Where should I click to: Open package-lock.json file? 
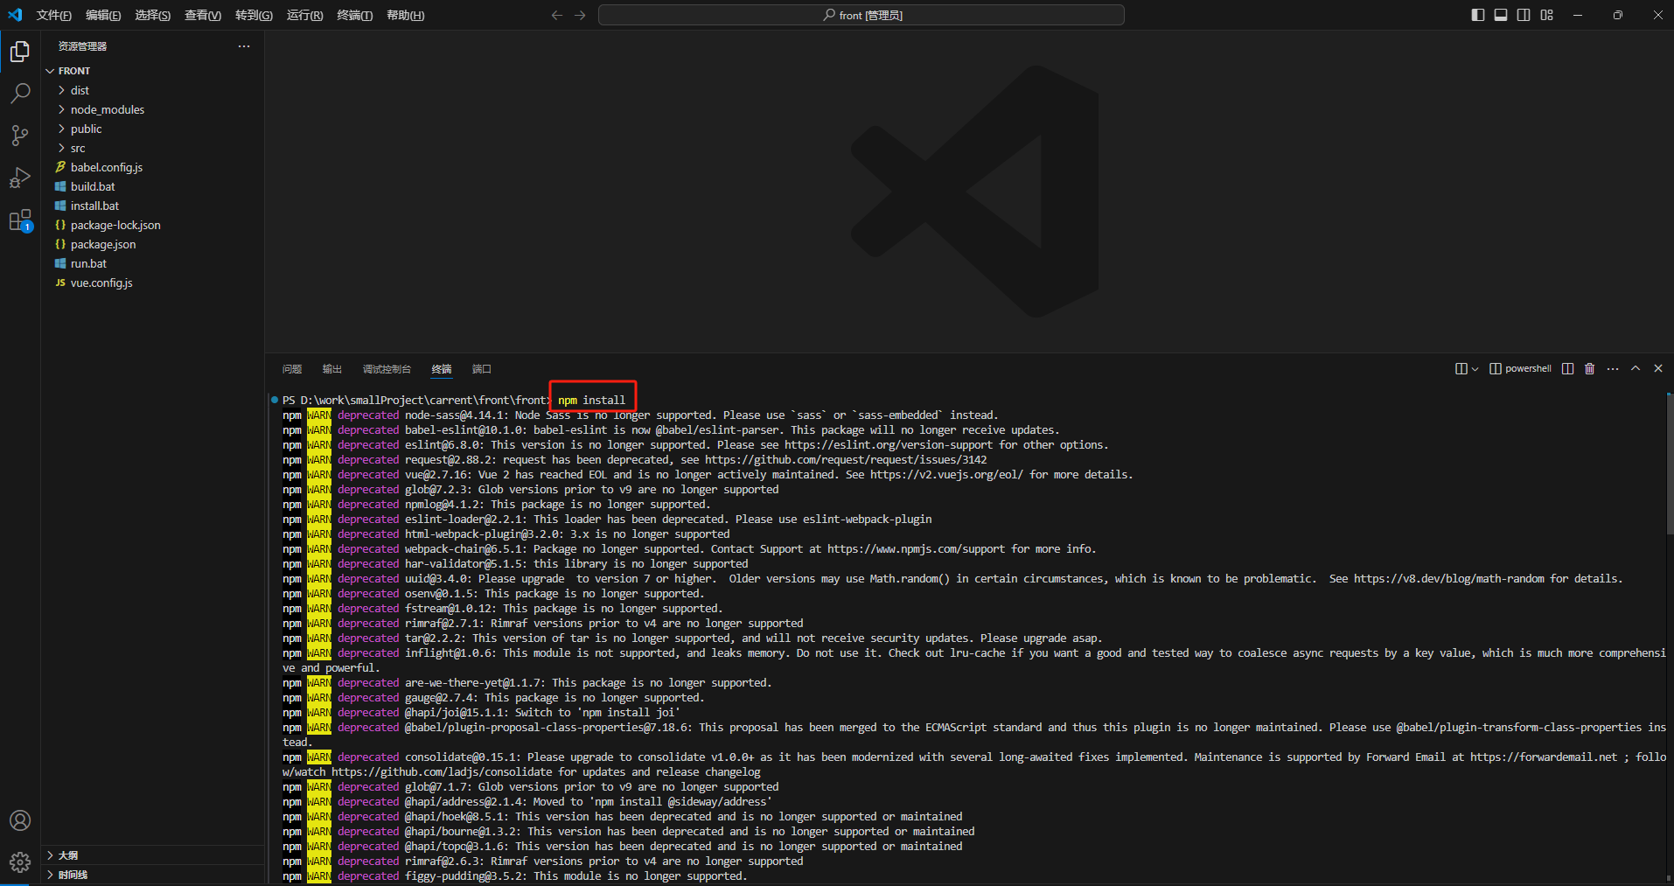pyautogui.click(x=115, y=225)
